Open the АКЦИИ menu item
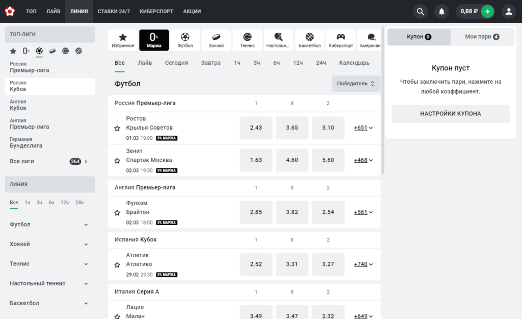 click(x=192, y=11)
